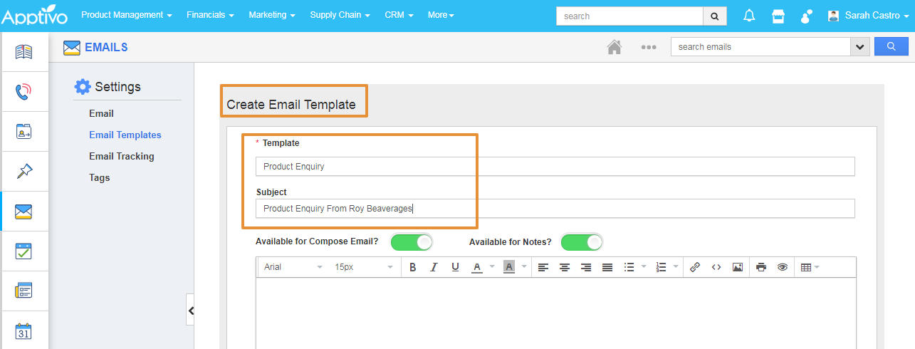
Task: Click the Settings gear heading
Action: click(108, 87)
